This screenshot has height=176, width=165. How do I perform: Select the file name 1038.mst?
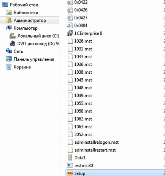click(x=83, y=72)
